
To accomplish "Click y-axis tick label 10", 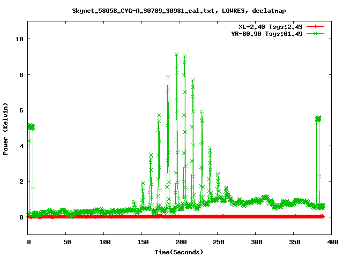I will pos(19,39).
